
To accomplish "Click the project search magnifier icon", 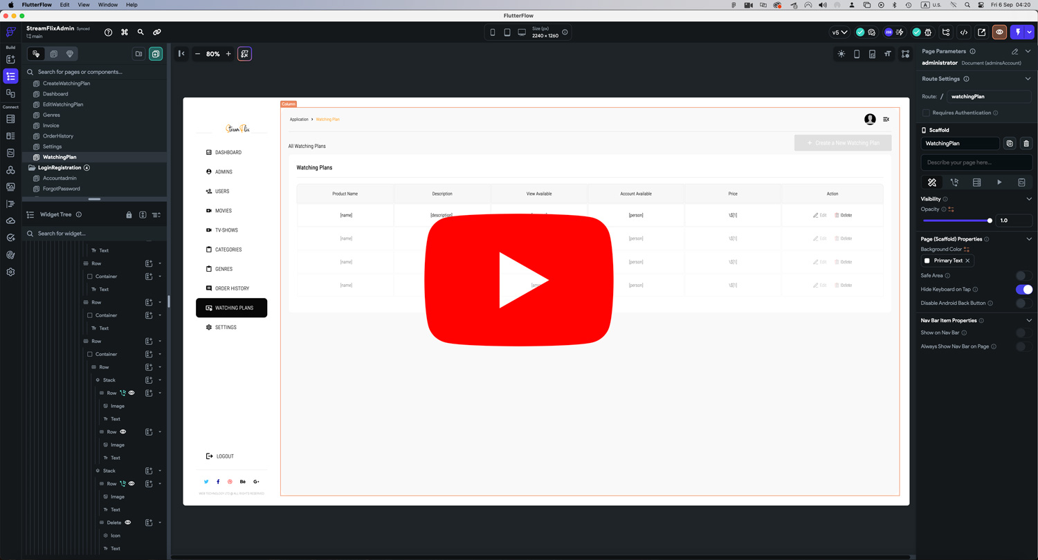I will tap(140, 32).
